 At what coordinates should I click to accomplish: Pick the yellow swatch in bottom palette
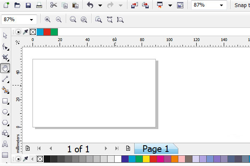tap(146, 159)
